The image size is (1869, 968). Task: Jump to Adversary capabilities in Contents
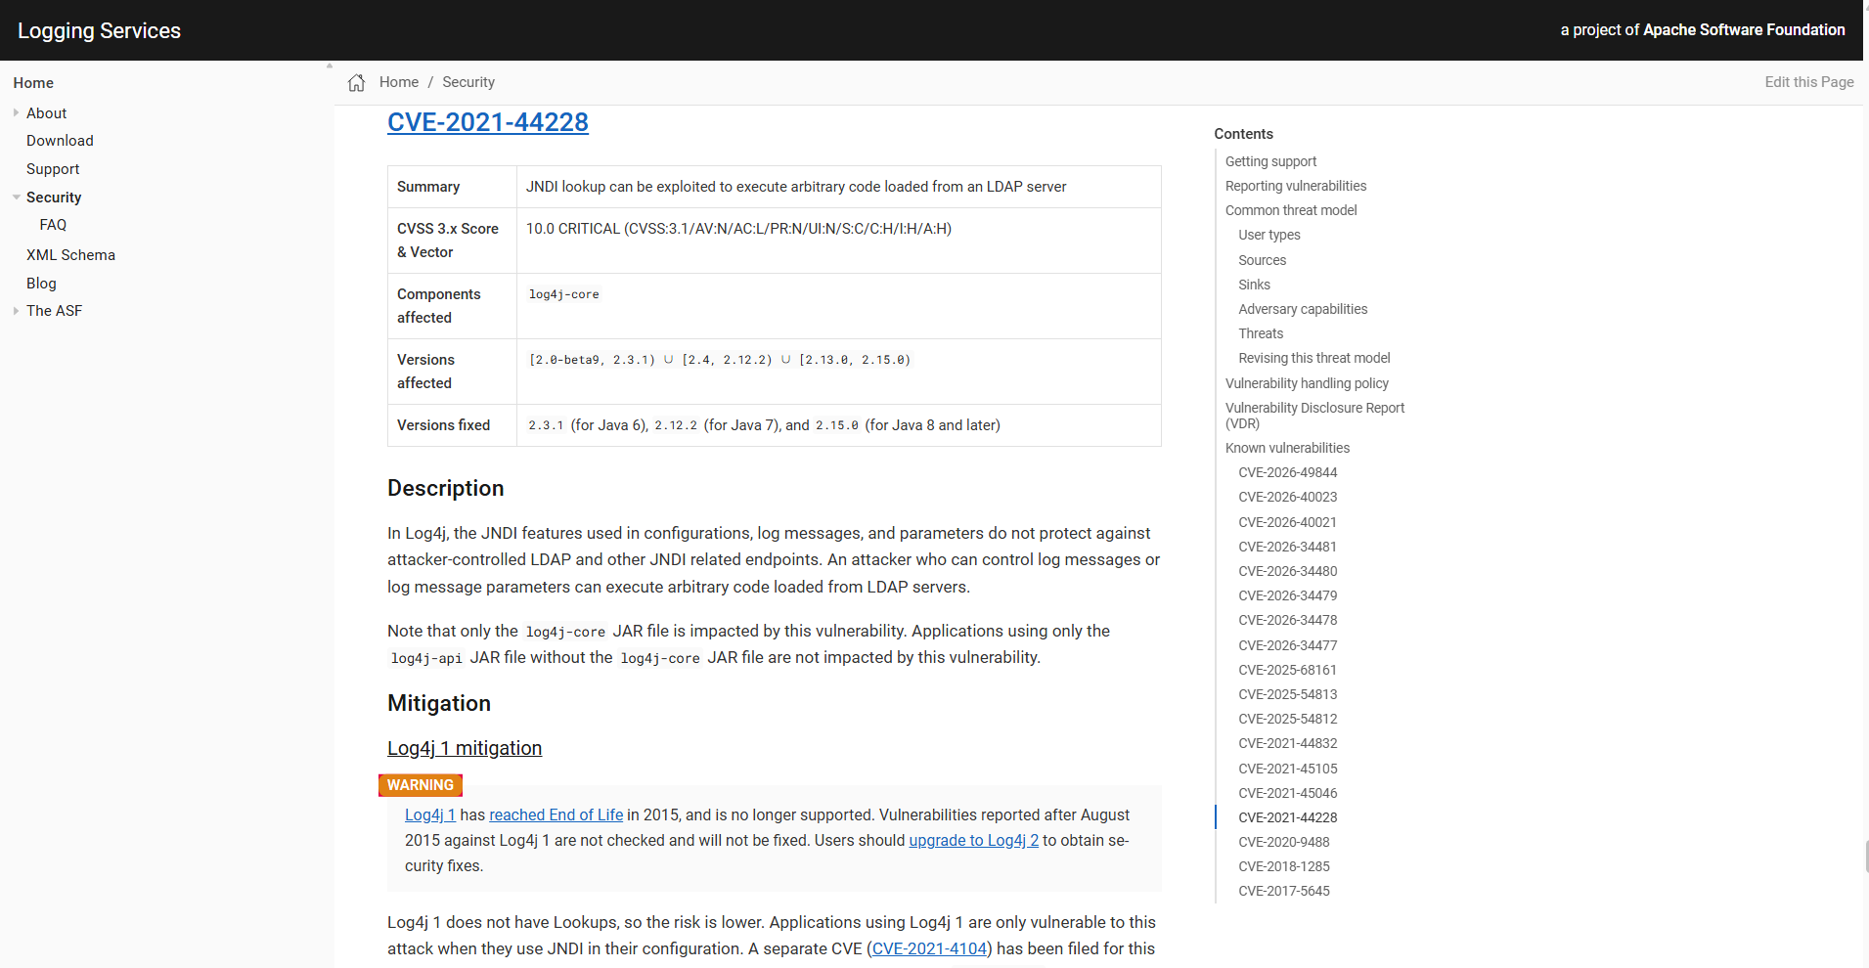[1303, 309]
